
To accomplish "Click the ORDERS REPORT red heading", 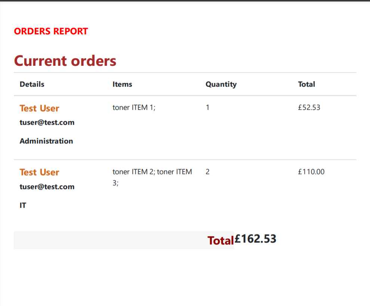I will tap(51, 31).
